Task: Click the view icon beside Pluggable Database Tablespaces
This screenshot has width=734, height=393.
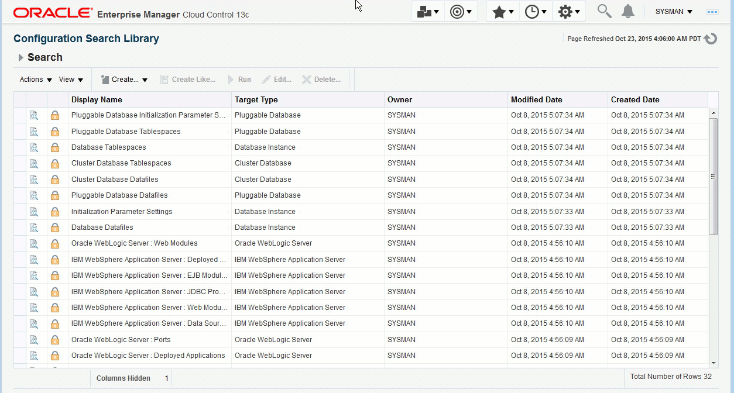Action: 35,131
